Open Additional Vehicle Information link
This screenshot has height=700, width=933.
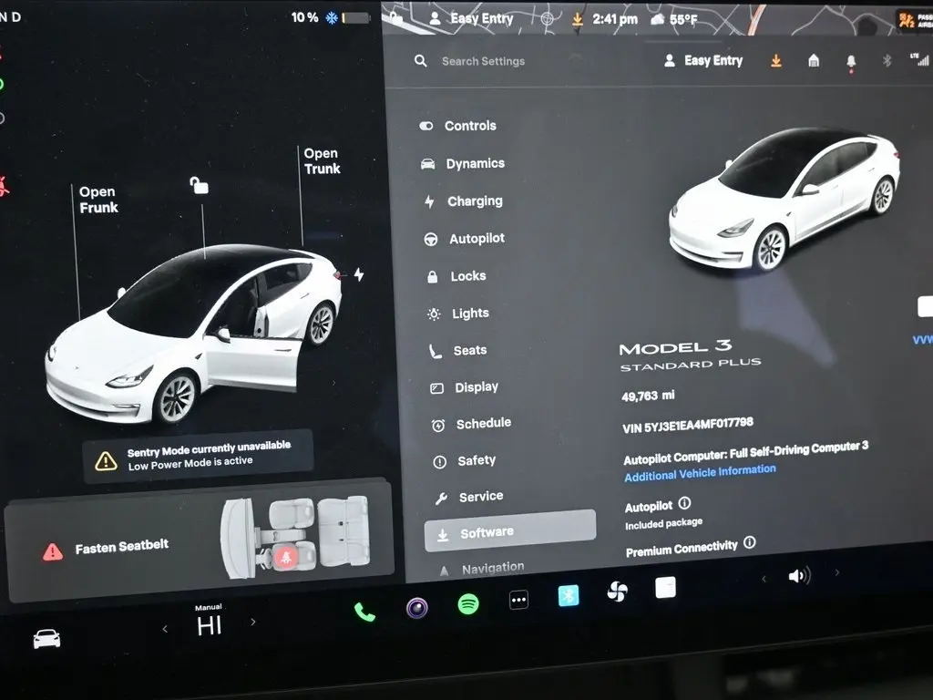[700, 472]
